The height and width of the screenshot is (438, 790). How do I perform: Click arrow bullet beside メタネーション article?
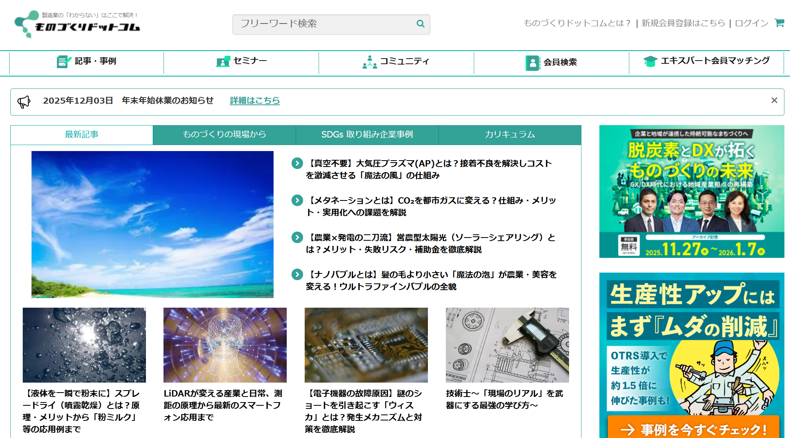point(297,200)
